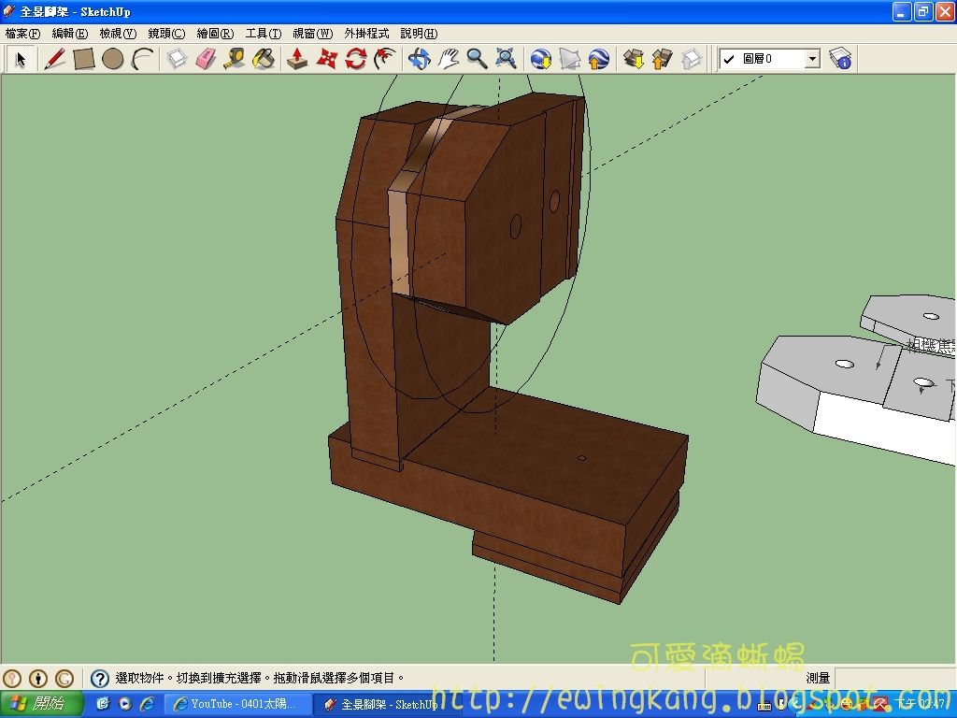
Task: Click the 測量 measurements input box
Action: [894, 679]
